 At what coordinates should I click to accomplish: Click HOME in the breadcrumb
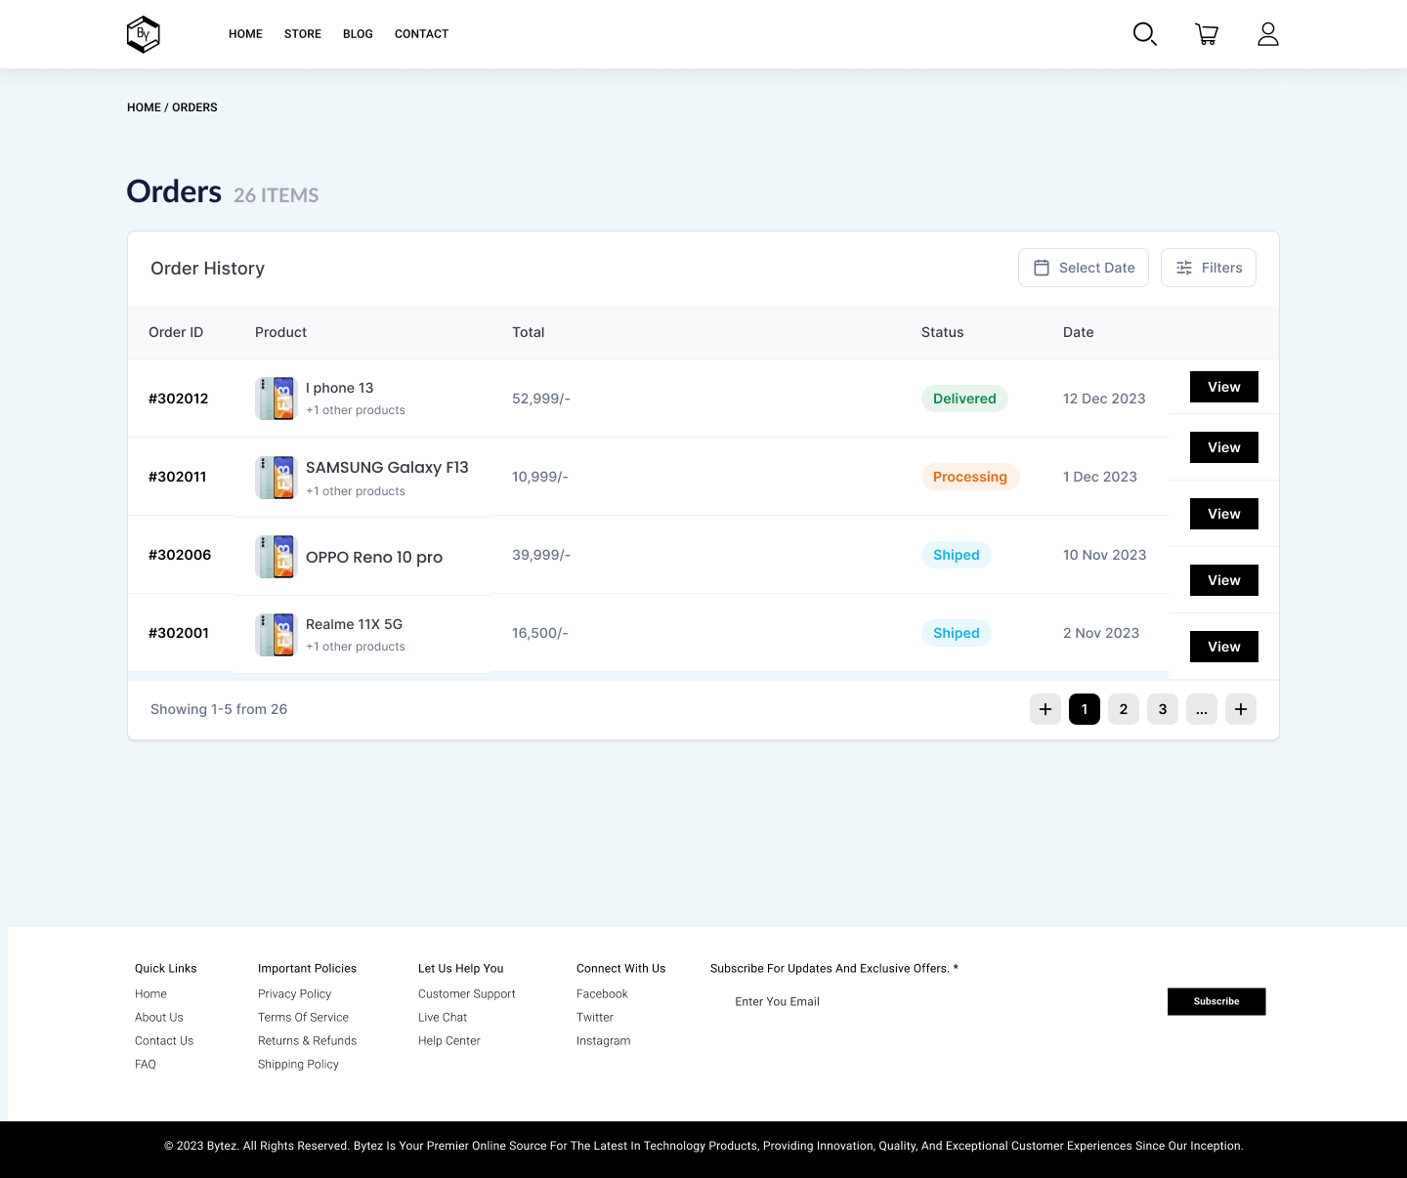tap(144, 107)
